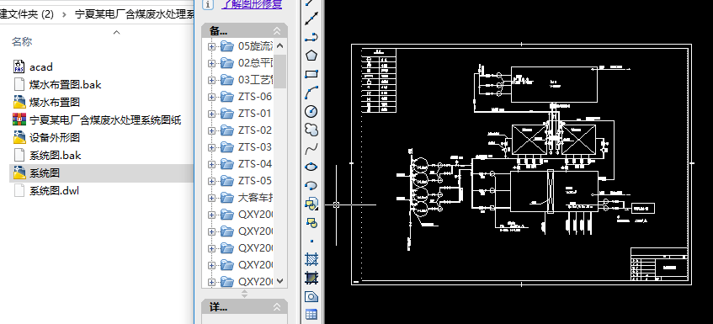713x324 pixels.
Task: Click the 名称 column header
Action: coord(22,42)
